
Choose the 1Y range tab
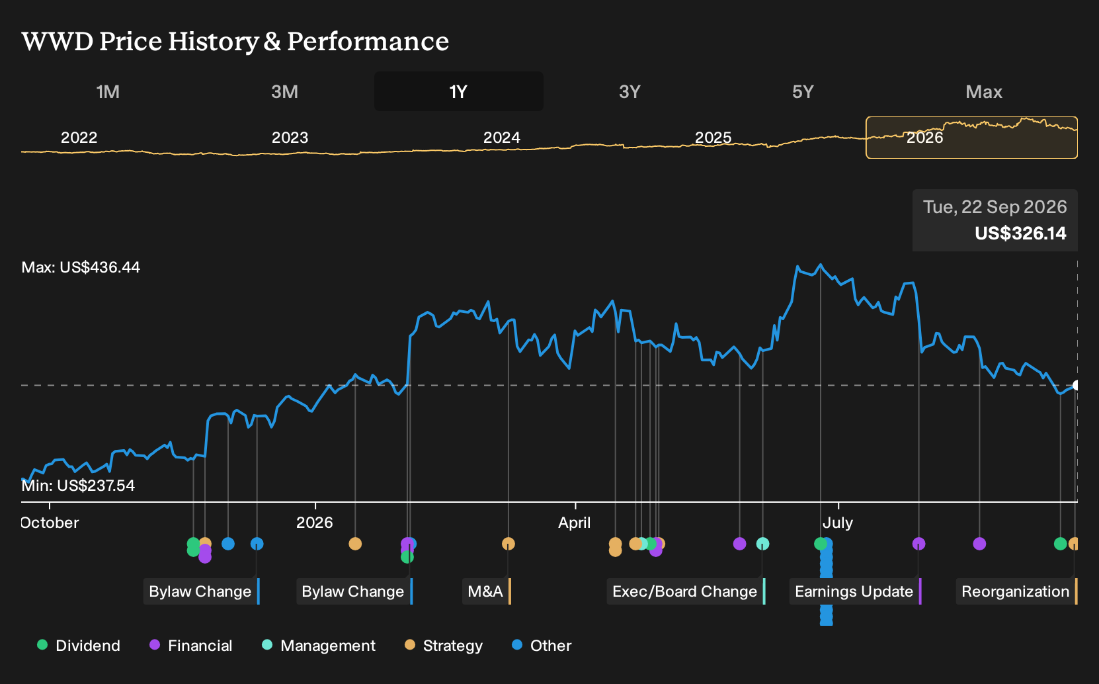pos(458,91)
